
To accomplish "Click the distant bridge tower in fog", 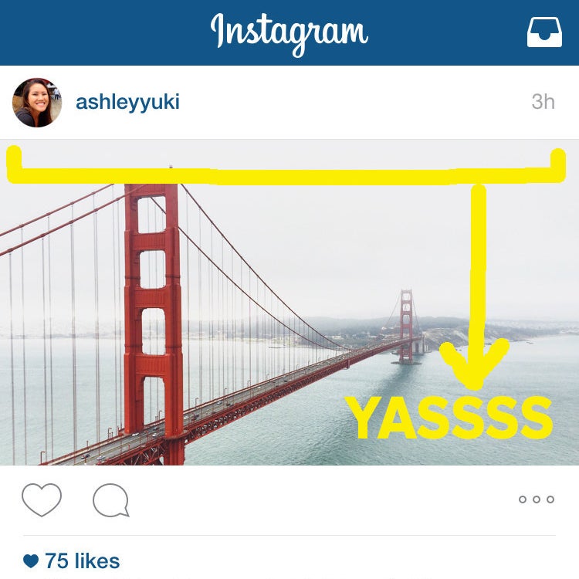I will coord(406,326).
